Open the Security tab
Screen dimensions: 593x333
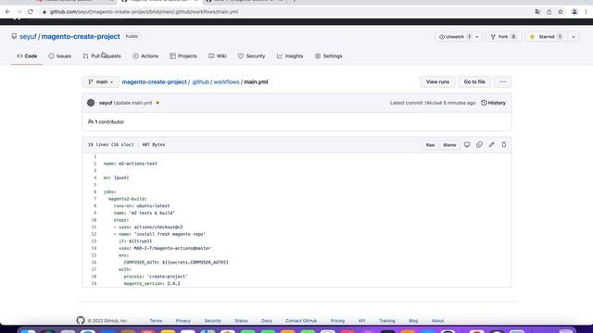point(251,55)
